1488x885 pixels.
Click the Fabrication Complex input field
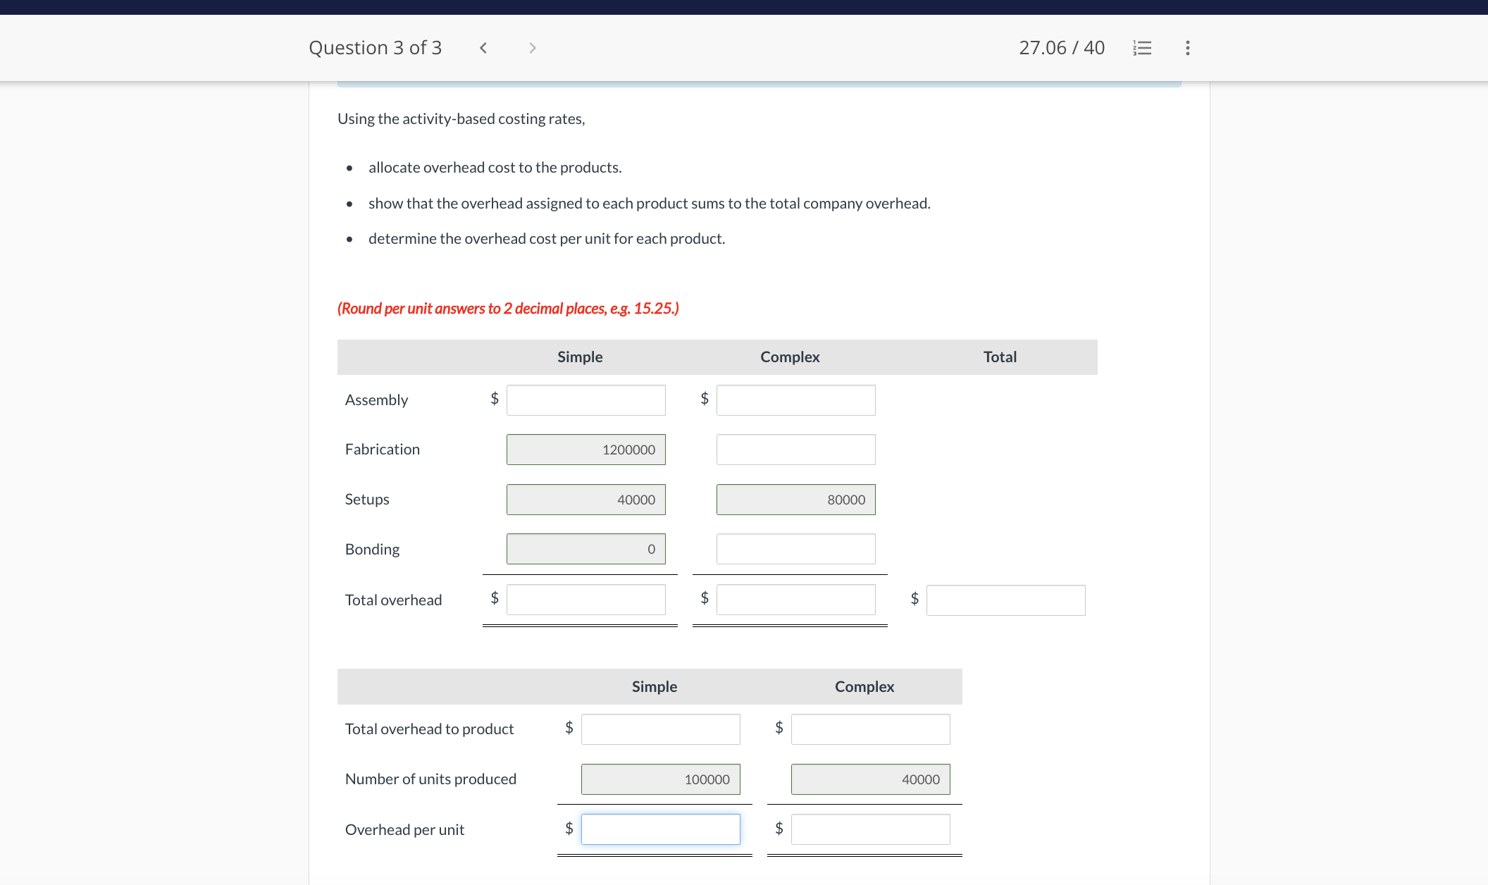(x=795, y=450)
